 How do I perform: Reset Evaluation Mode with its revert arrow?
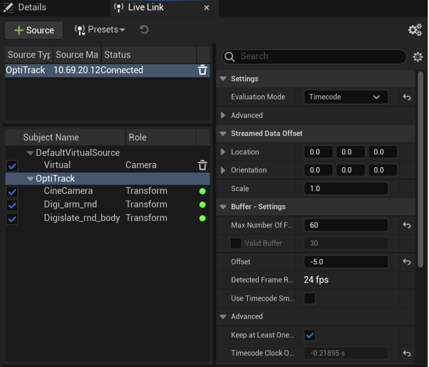(x=406, y=97)
